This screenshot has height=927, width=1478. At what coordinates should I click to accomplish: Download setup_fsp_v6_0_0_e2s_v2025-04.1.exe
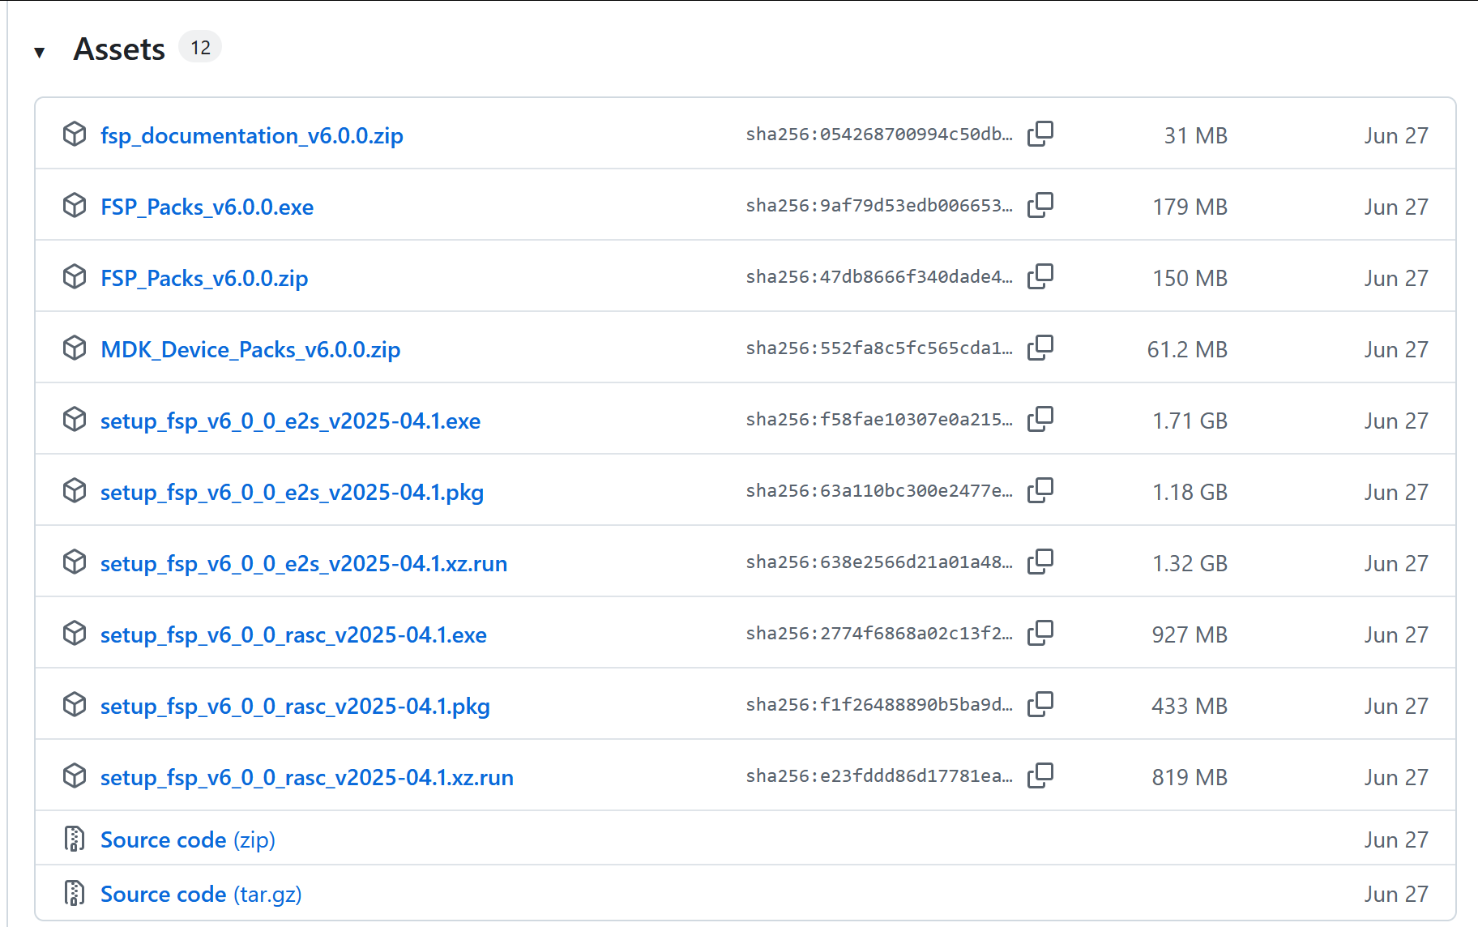click(290, 421)
